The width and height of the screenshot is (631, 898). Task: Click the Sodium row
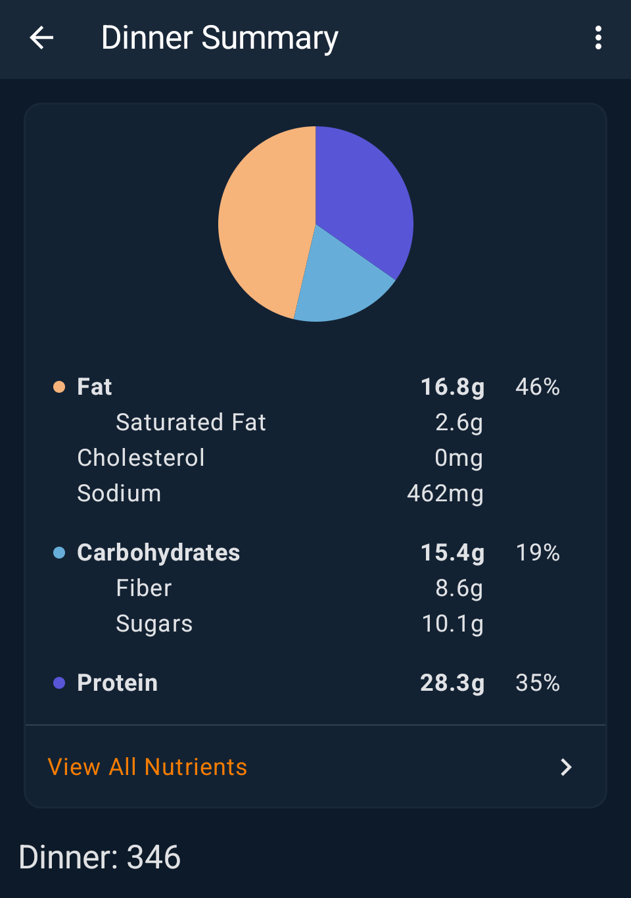(x=119, y=493)
